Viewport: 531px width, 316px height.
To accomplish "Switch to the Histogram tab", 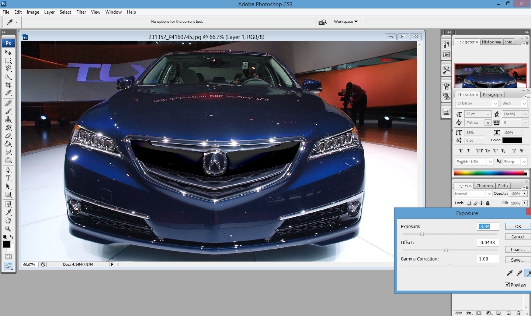I will tap(492, 42).
